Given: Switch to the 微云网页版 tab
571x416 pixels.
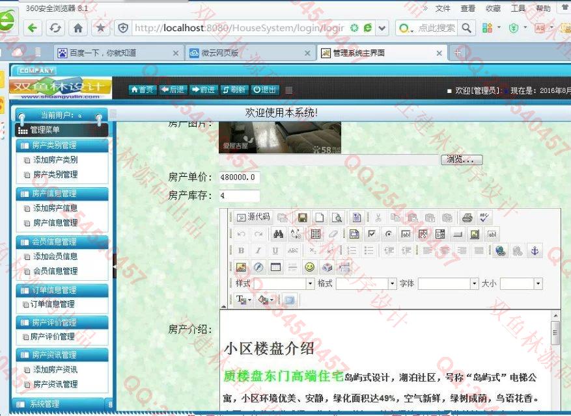Looking at the screenshot, I should (250, 53).
